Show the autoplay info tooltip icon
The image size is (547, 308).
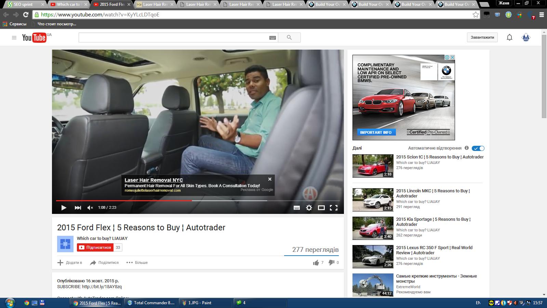pyautogui.click(x=467, y=148)
